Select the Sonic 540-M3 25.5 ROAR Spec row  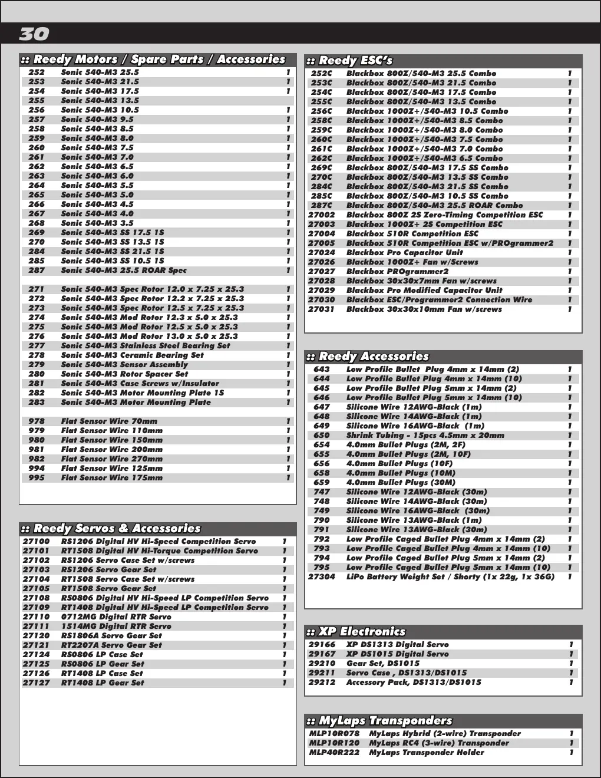coord(158,271)
